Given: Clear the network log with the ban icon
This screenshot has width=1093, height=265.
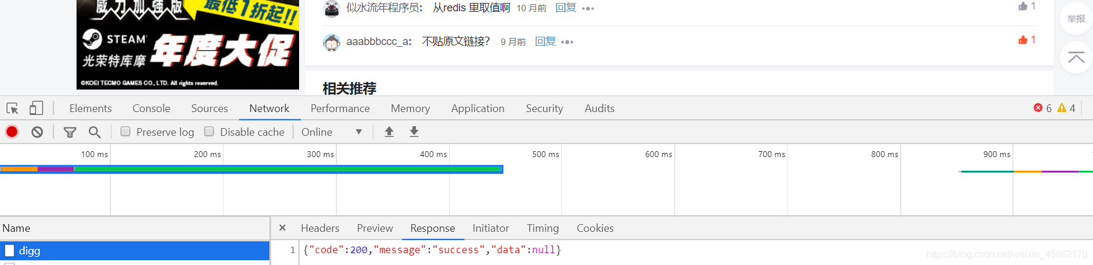Looking at the screenshot, I should pos(37,132).
